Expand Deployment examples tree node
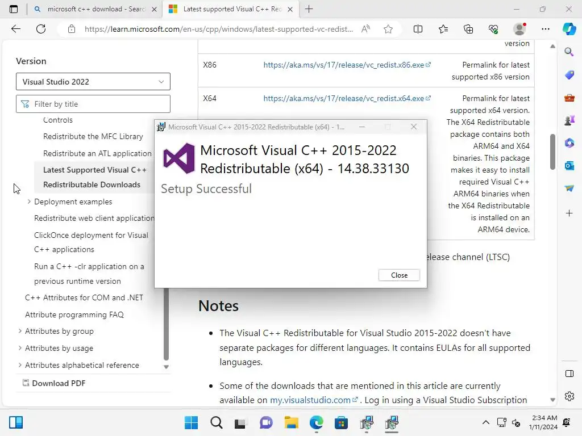 (x=29, y=202)
